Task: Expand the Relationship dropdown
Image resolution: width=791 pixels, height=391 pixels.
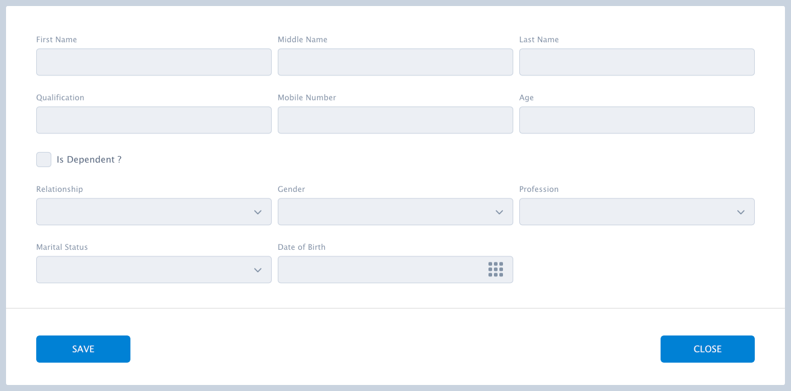Action: [x=154, y=212]
